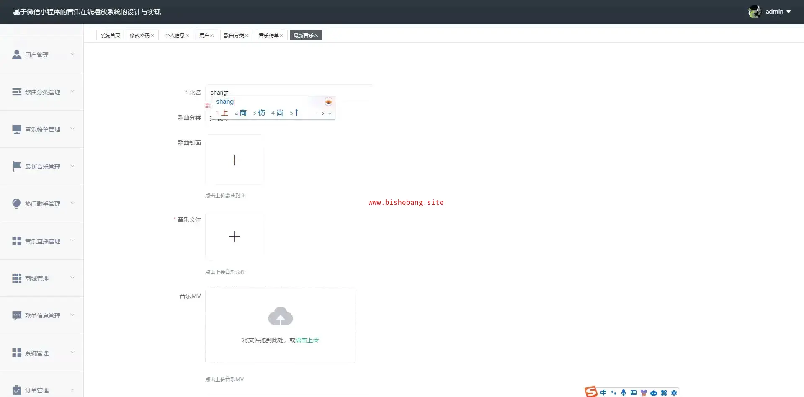Expand the IME candidate list down arrow

(x=330, y=113)
